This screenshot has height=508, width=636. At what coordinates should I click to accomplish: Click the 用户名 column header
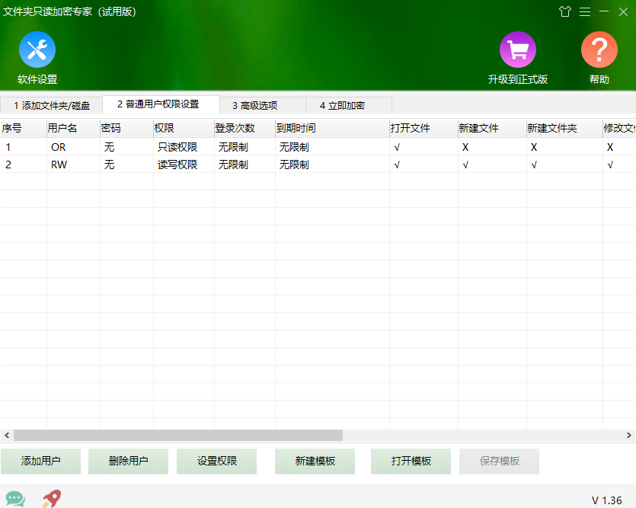[73, 128]
